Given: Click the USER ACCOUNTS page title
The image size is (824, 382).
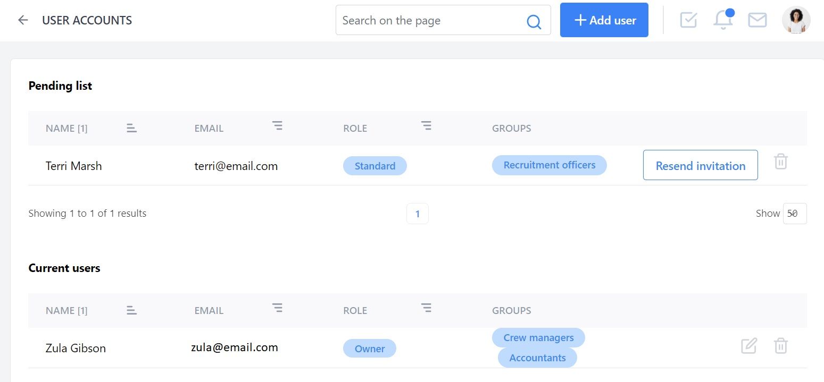Looking at the screenshot, I should click(x=87, y=20).
